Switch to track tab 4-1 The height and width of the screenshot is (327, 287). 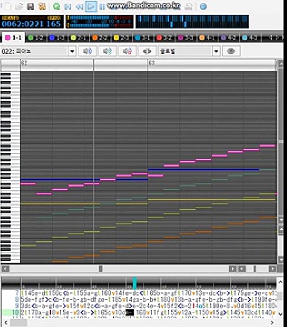point(207,38)
